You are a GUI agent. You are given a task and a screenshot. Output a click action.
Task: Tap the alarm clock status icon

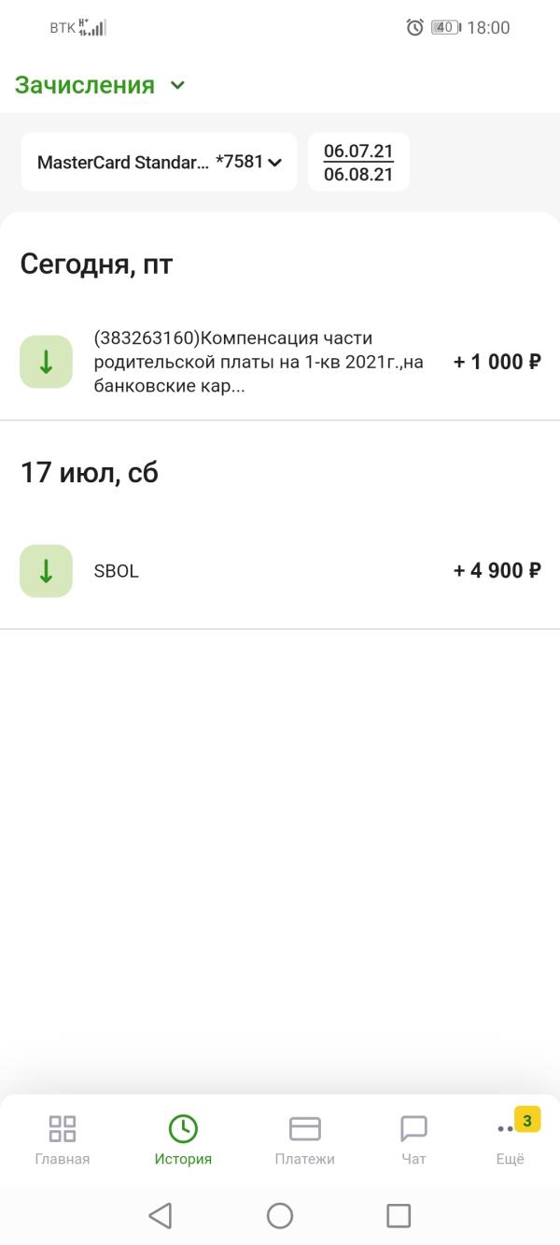pyautogui.click(x=415, y=28)
